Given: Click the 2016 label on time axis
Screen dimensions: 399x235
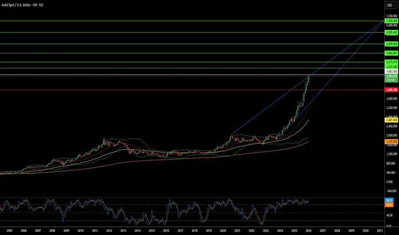Looking at the screenshot, I should 166,231.
